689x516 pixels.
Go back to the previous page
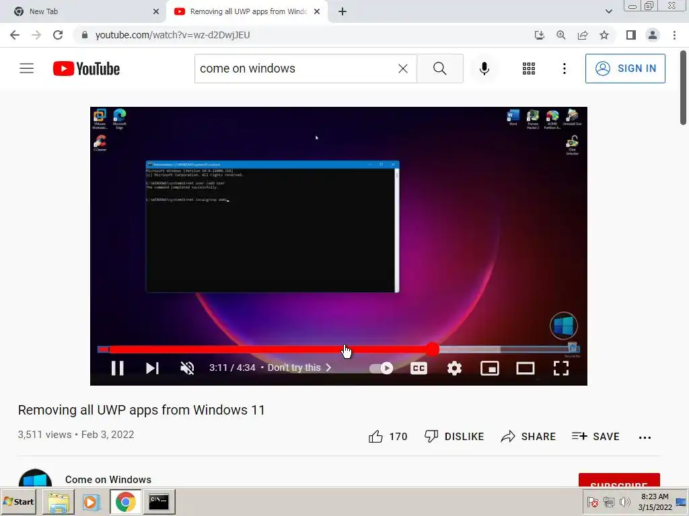tap(15, 35)
